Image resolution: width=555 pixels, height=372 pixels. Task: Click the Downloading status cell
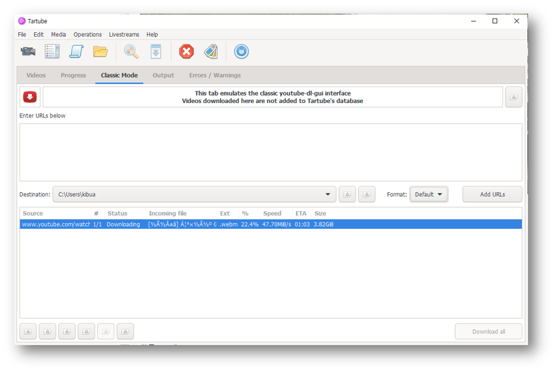pos(123,224)
